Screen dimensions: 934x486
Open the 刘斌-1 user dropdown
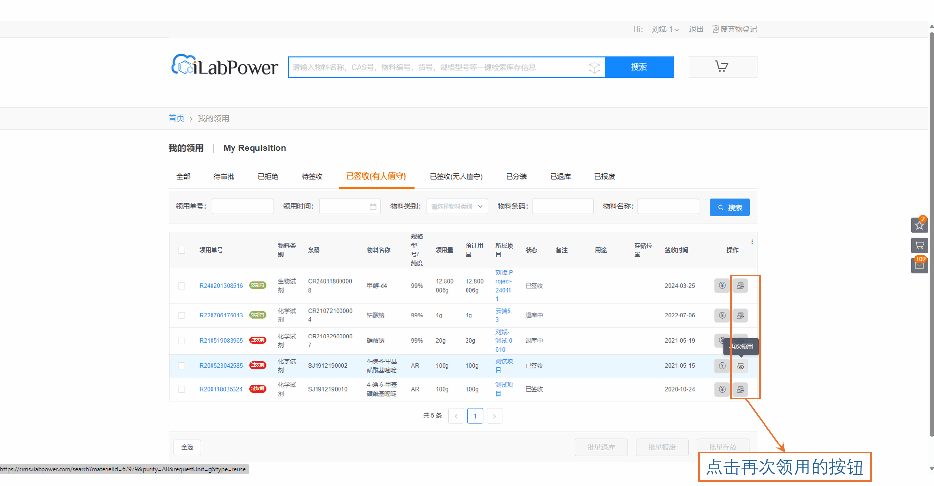tap(665, 29)
